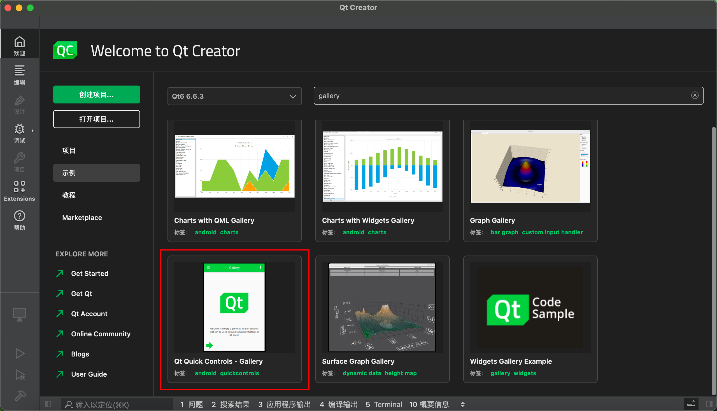Toggle the left sidebar visibility
Image resolution: width=717 pixels, height=411 pixels.
[48, 404]
